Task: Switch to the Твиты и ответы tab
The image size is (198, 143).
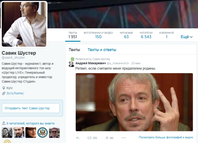Action: 102,50
